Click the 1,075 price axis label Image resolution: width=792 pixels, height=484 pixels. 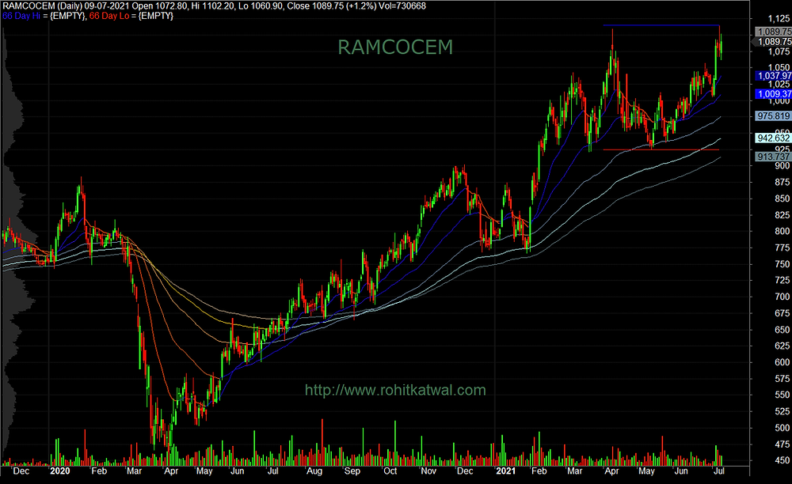(779, 51)
